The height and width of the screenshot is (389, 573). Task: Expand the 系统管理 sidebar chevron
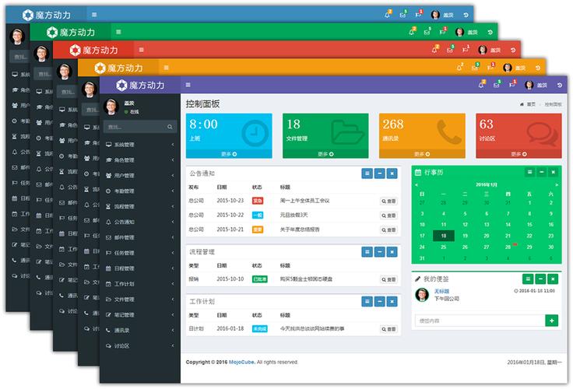173,145
